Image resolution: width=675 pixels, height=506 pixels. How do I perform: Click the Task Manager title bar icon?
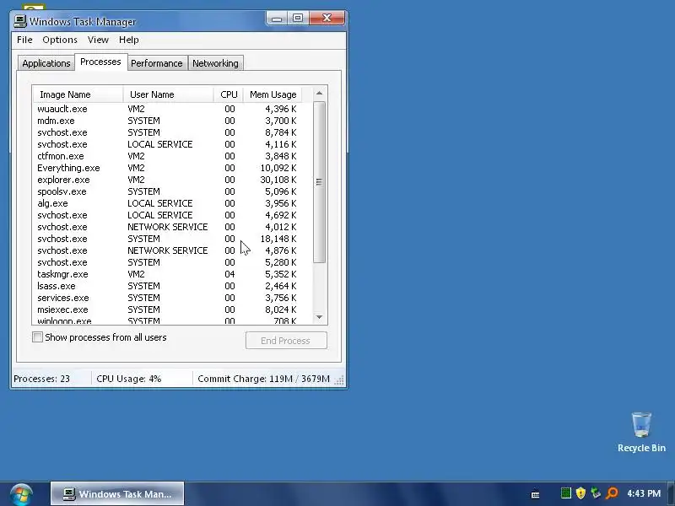[x=20, y=21]
